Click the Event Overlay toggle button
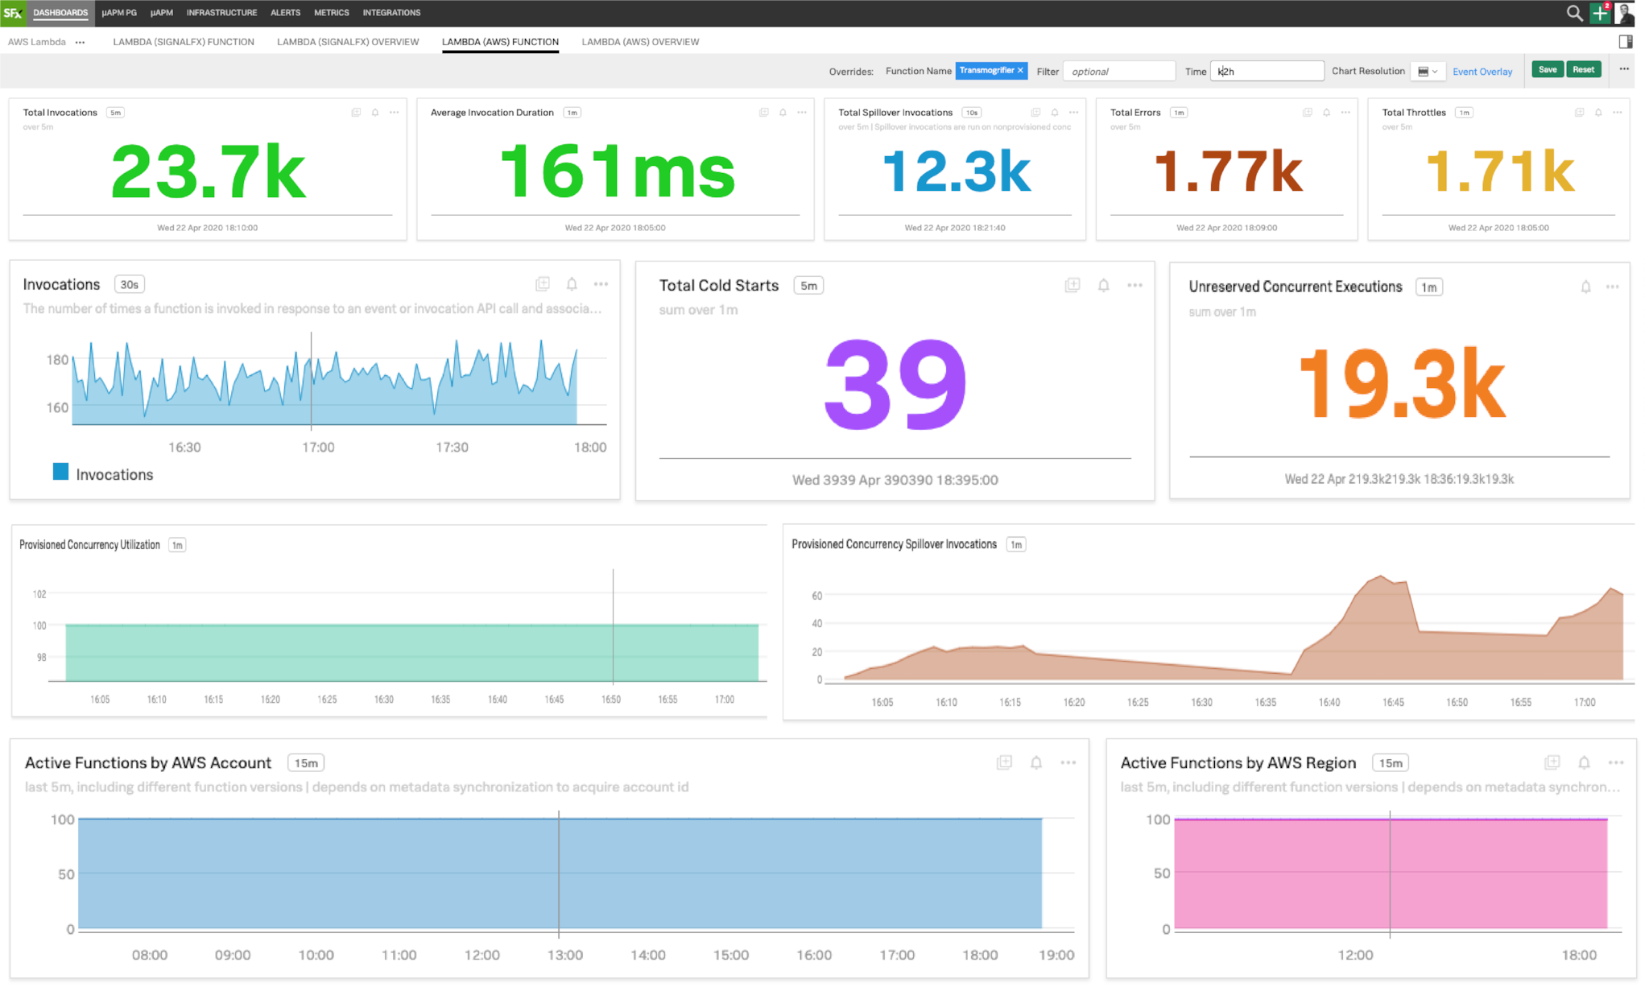 pos(1483,71)
